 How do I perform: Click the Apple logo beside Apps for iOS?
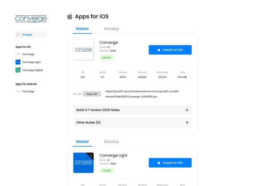[x=70, y=16]
